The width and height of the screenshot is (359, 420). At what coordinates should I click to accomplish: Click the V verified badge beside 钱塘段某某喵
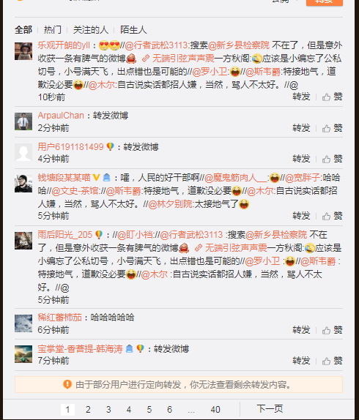click(96, 177)
